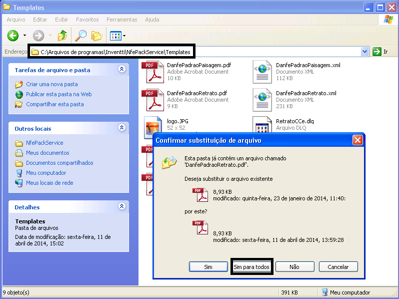
Task: Select the DanfePadraoPaisagem.xml file icon
Action: tap(261, 72)
